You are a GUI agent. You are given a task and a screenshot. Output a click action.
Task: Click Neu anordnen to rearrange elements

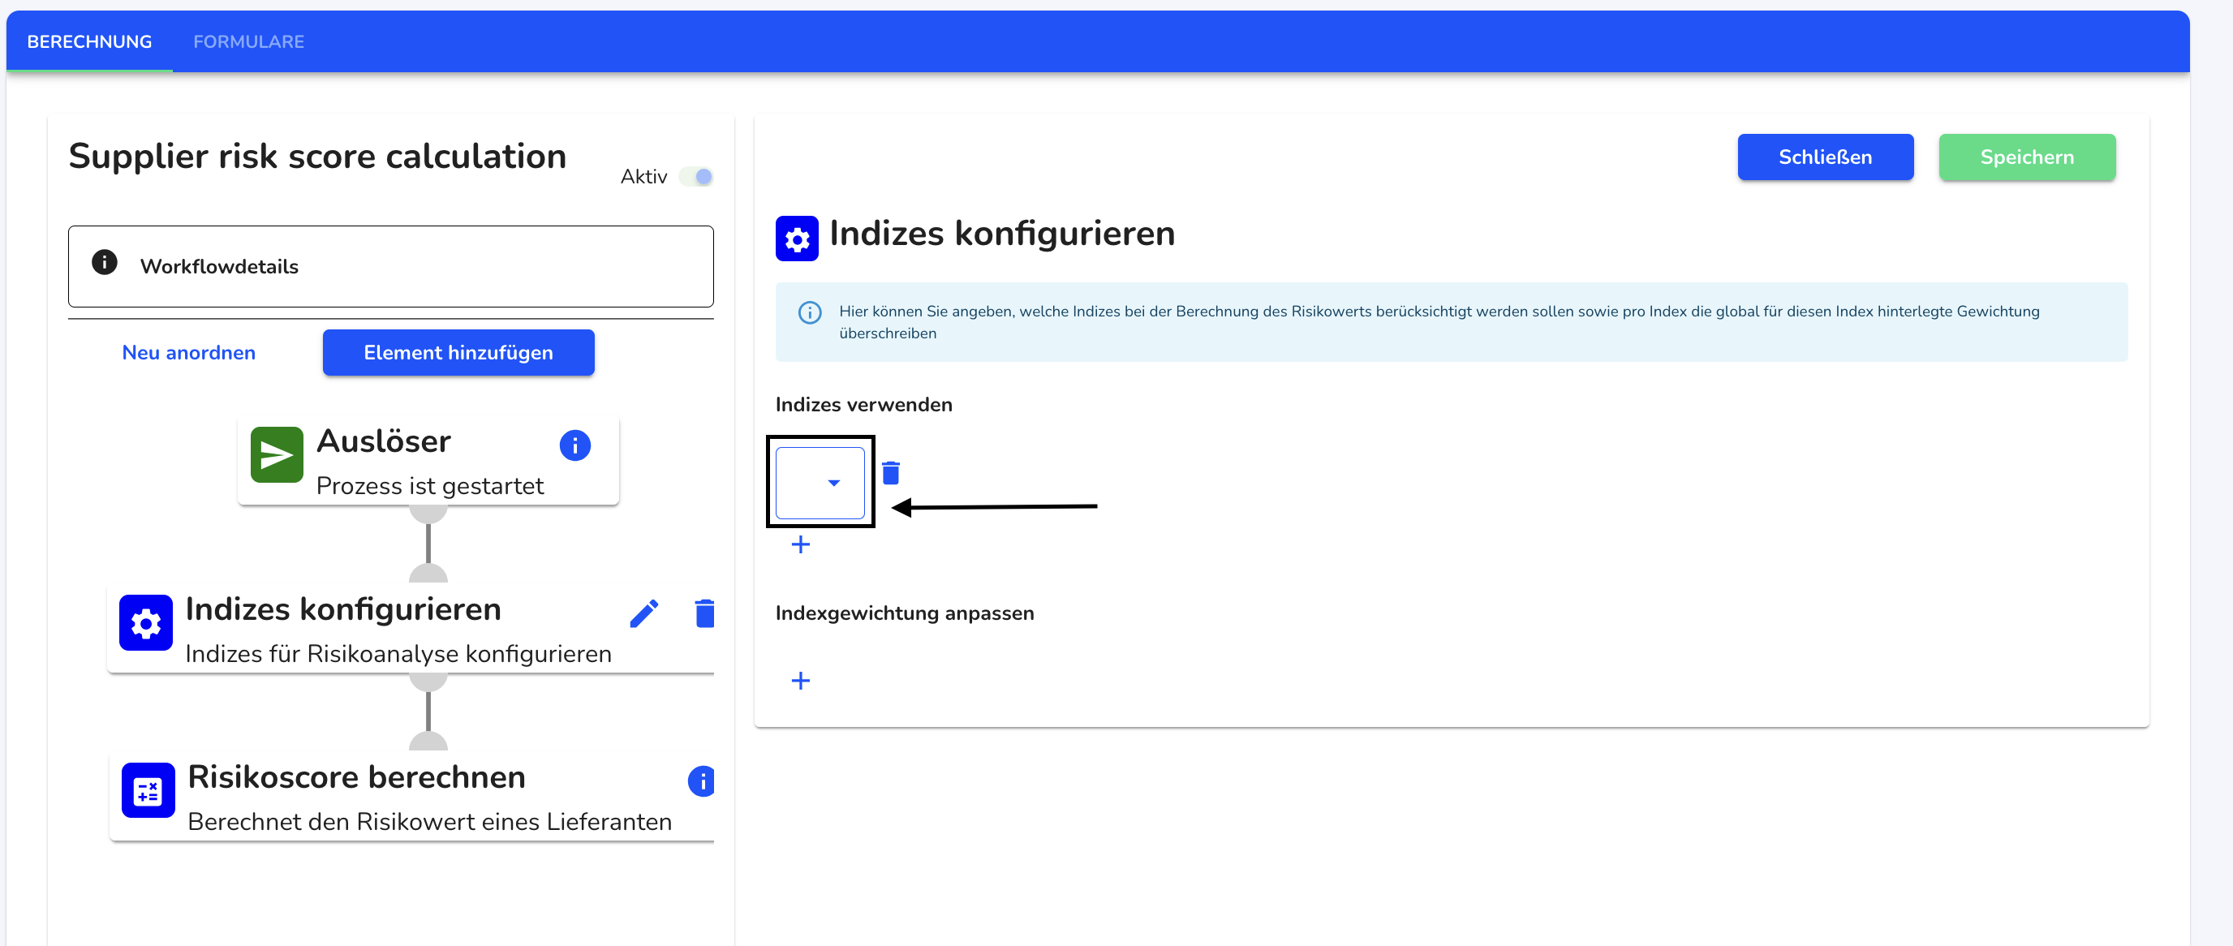click(188, 352)
